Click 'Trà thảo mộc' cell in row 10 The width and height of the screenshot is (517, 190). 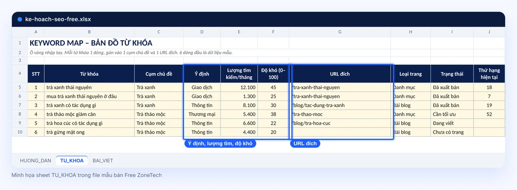tap(159, 132)
